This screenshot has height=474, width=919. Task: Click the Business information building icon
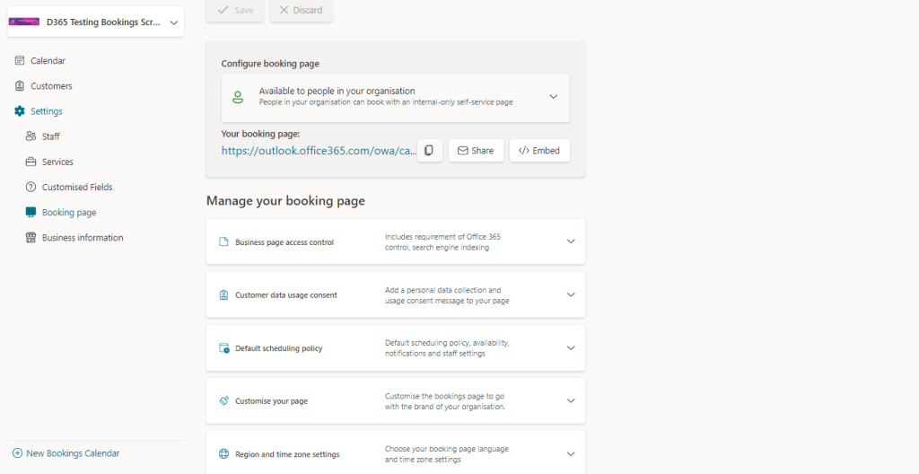coord(31,238)
